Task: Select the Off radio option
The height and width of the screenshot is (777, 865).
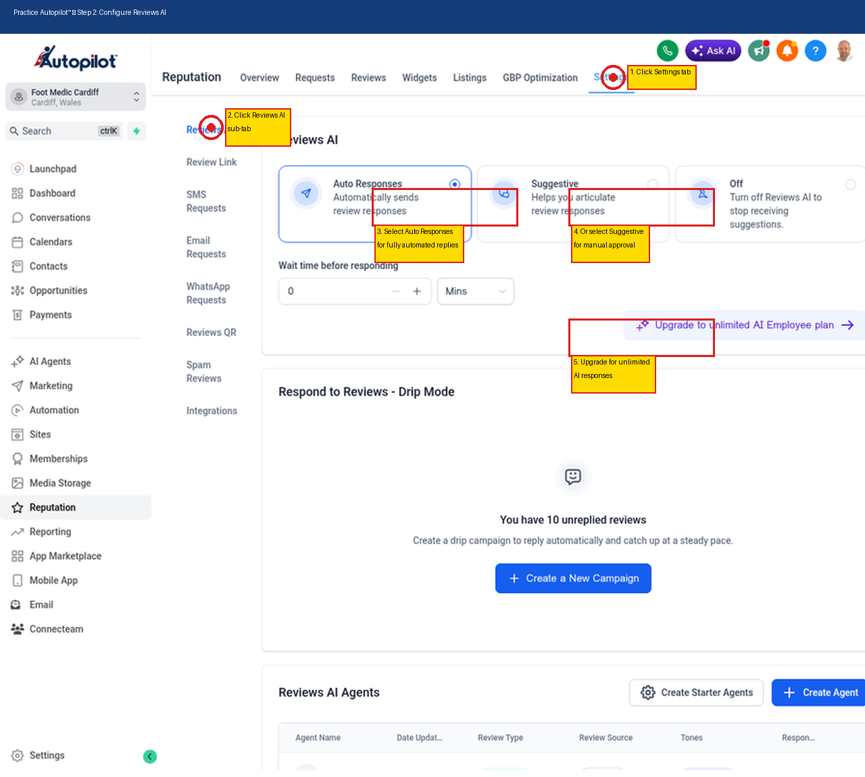Action: 851,184
